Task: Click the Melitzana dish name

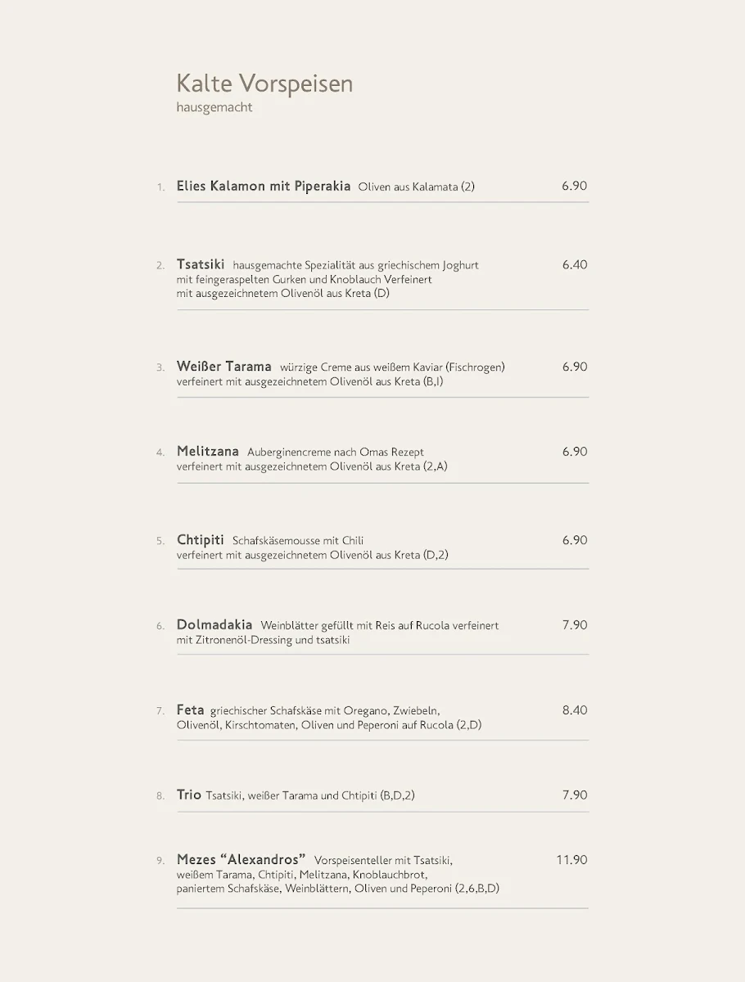Action: click(x=208, y=452)
